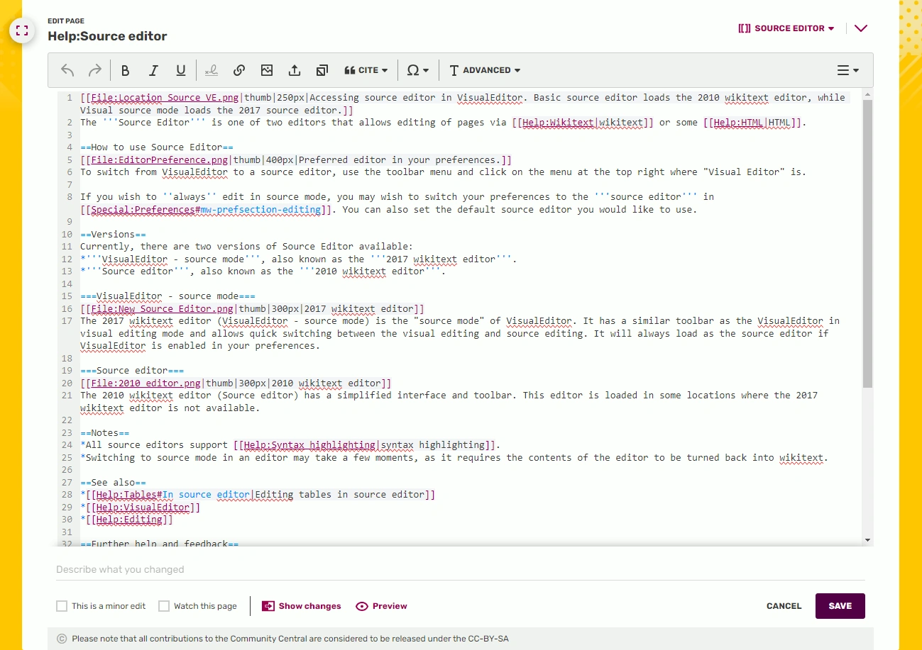Click the fullscreen toggle circle icon
922x650 pixels.
pos(22,30)
